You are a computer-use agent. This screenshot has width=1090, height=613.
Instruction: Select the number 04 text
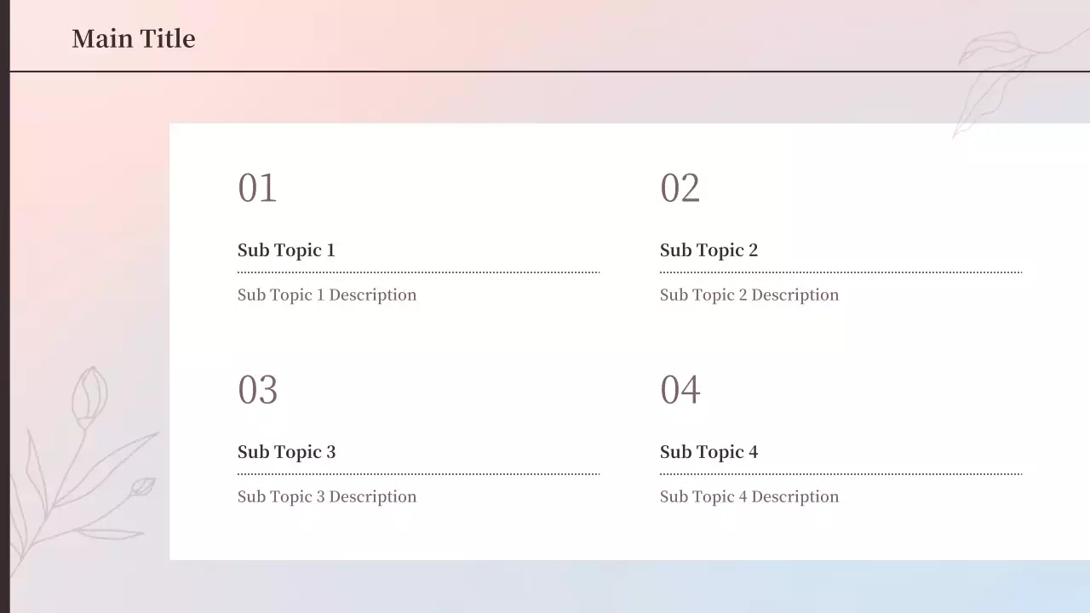pos(680,390)
